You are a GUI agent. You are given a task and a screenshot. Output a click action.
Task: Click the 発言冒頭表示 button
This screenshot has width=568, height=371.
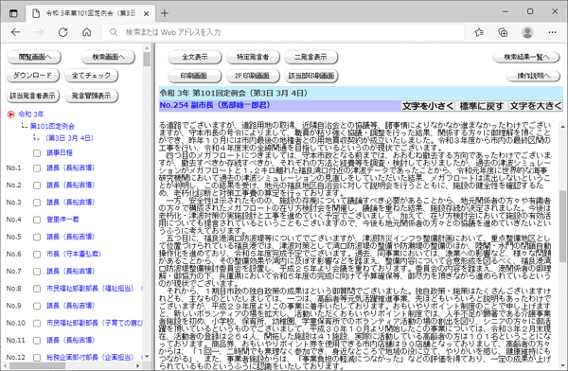(x=91, y=96)
